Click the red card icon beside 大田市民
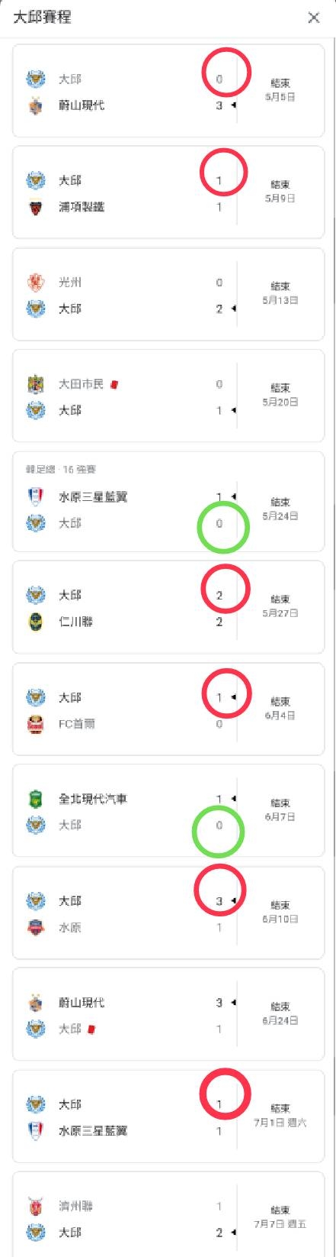This screenshot has width=336, height=1257. [115, 384]
